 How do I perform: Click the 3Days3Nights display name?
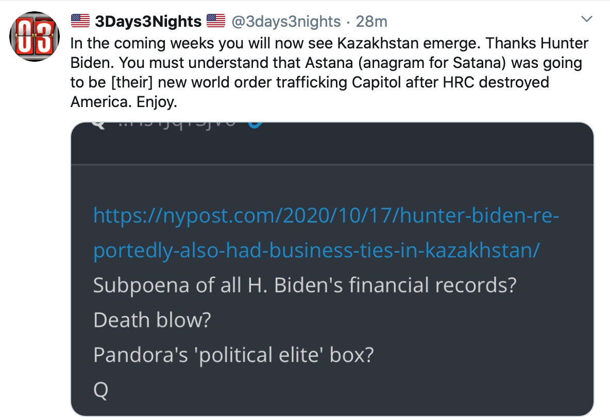[148, 21]
